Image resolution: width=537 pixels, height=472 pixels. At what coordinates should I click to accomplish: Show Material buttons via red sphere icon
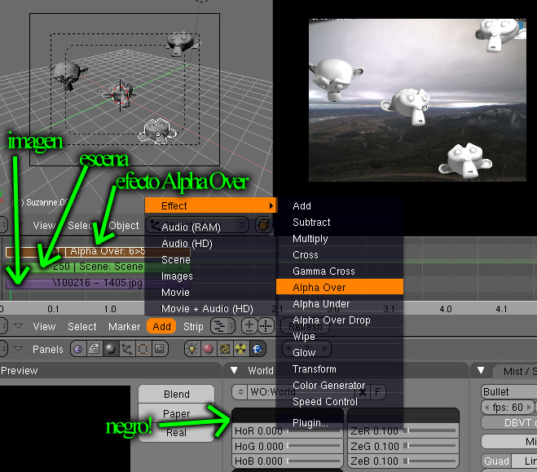208,349
